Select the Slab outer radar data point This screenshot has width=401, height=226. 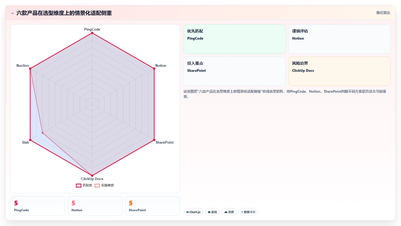(x=30, y=140)
